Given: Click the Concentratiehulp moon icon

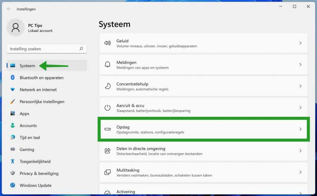Looking at the screenshot, I should pyautogui.click(x=107, y=86).
